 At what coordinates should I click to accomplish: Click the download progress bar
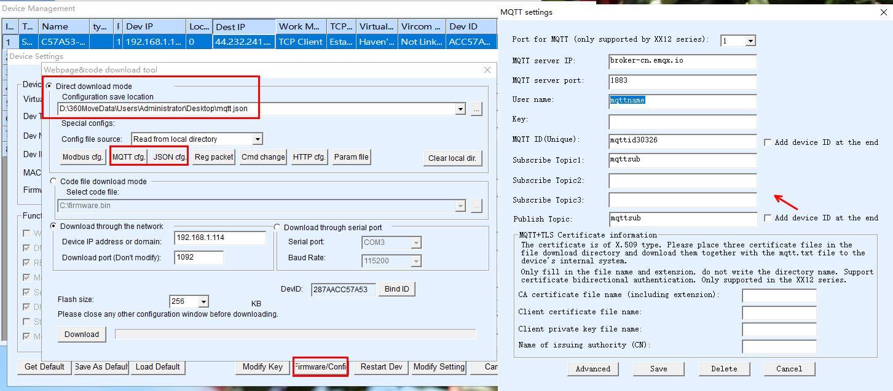point(295,334)
